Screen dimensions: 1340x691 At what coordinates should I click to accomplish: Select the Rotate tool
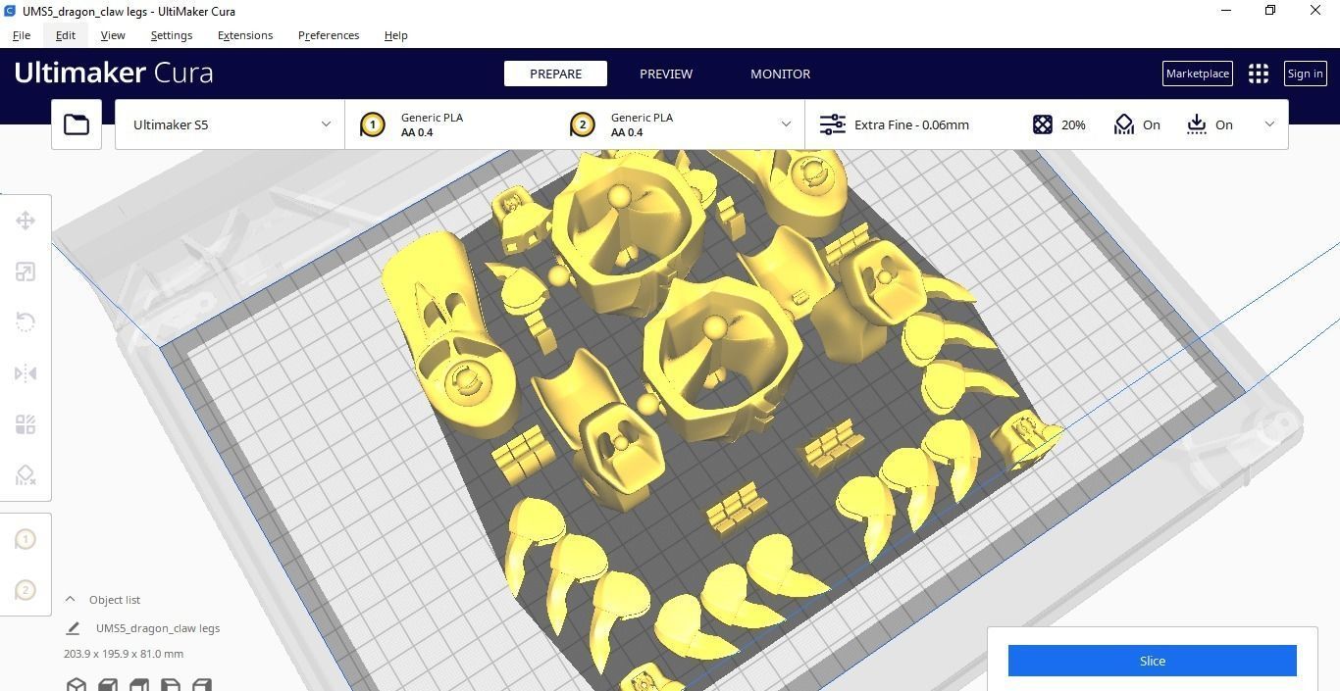26,322
